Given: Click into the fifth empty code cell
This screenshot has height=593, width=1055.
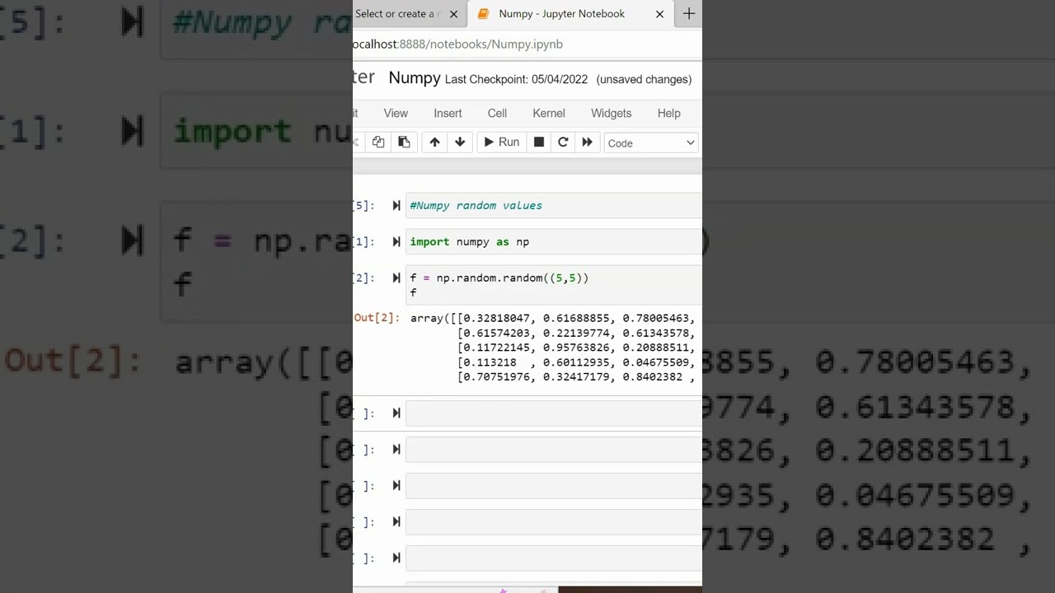Looking at the screenshot, I should (554, 558).
